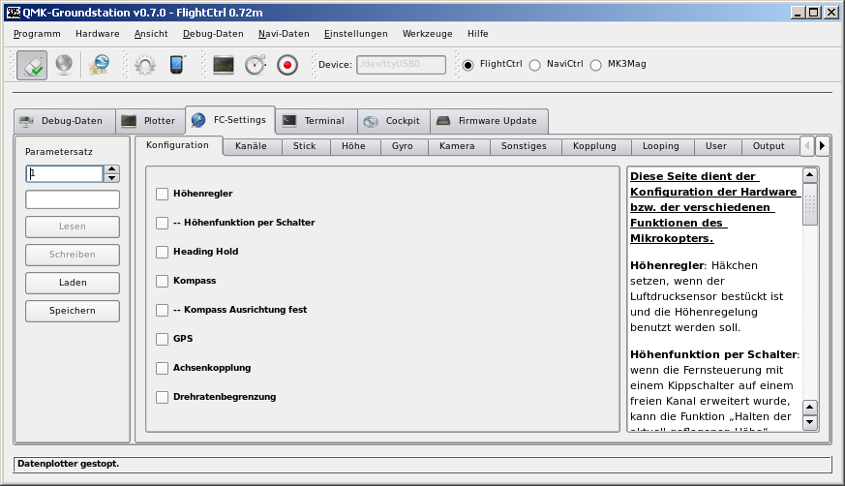This screenshot has width=845, height=486.
Task: Click the stopwatch toolbar icon
Action: point(255,65)
